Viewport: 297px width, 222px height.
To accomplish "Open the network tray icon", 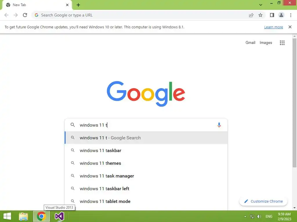I will pyautogui.click(x=252, y=217).
